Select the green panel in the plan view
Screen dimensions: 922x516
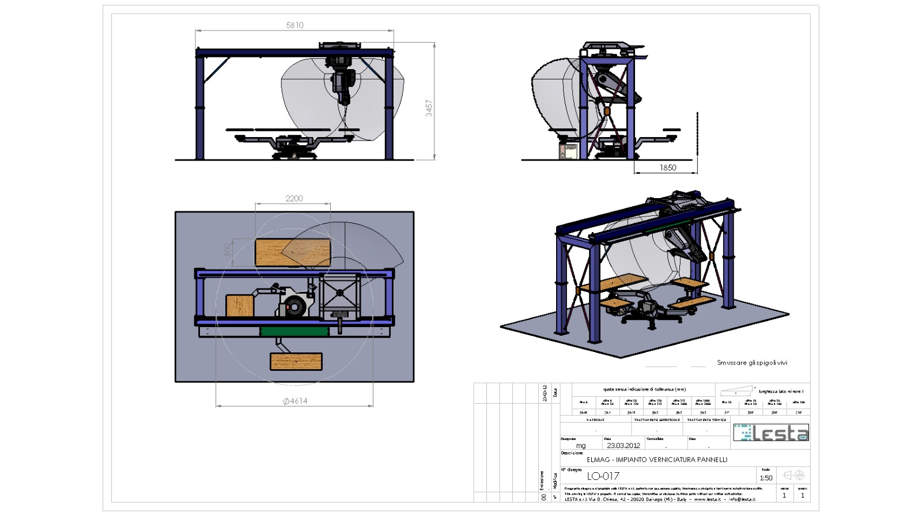tap(294, 331)
